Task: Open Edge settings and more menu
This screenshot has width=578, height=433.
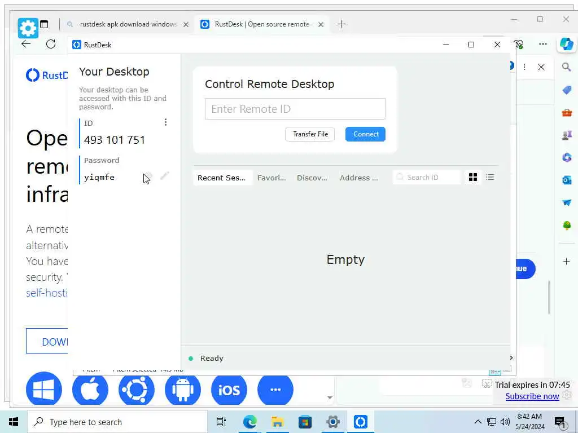Action: pyautogui.click(x=542, y=44)
